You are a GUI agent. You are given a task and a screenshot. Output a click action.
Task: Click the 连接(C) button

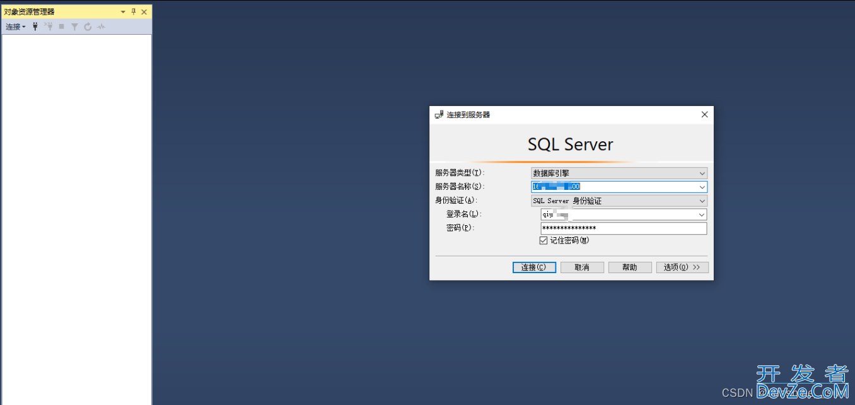click(534, 267)
